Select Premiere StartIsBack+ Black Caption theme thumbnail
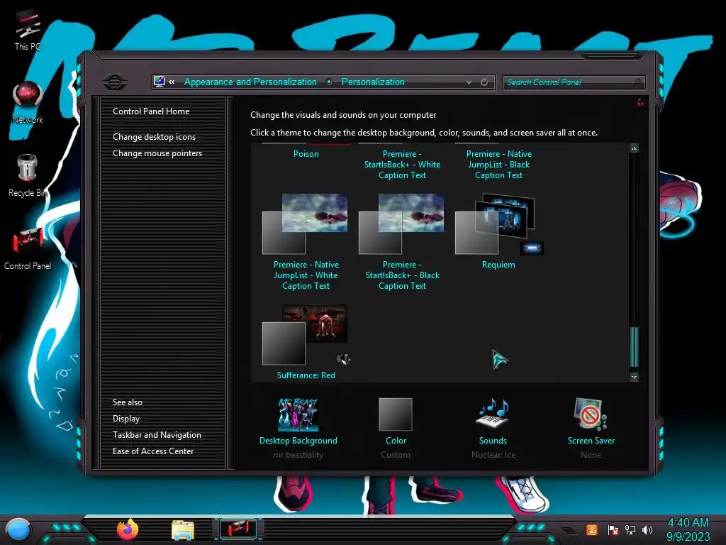Viewport: 726px width, 545px height. coord(401,224)
